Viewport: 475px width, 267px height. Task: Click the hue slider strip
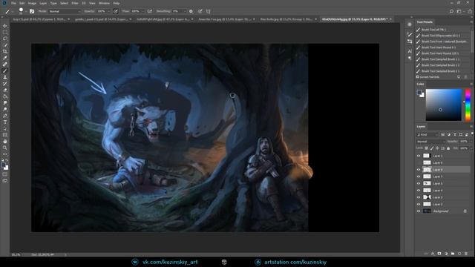(468, 105)
